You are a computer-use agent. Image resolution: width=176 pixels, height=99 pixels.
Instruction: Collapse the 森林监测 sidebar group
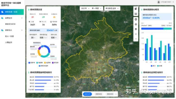(x=22, y=18)
